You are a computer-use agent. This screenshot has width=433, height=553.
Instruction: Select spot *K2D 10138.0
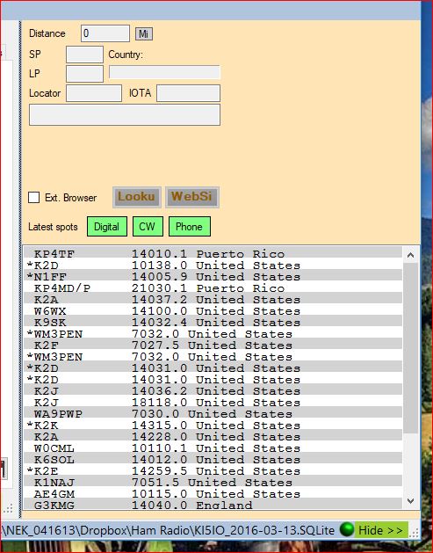213,266
